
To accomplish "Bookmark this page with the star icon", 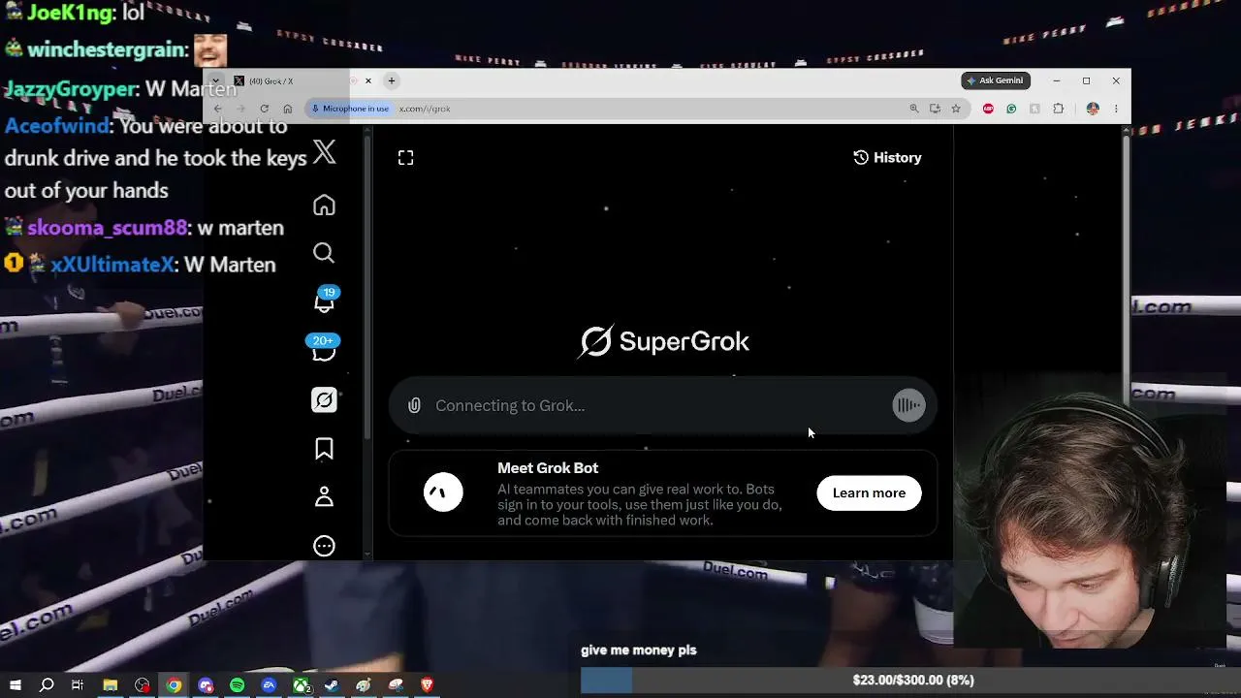I will coord(956,109).
